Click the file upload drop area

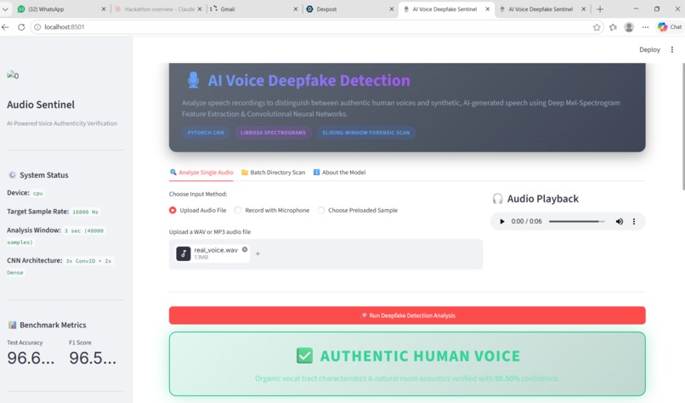[x=326, y=254]
